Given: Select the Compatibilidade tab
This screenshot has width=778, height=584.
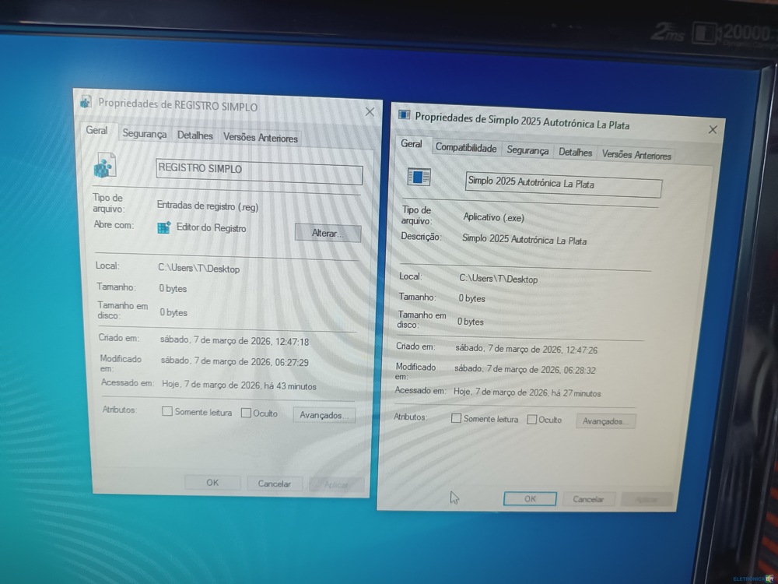Looking at the screenshot, I should (x=465, y=148).
